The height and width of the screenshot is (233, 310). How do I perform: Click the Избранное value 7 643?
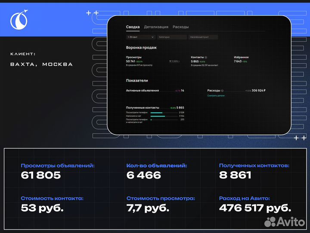[238, 61]
